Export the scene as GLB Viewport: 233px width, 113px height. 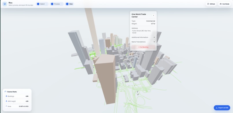pos(222,108)
